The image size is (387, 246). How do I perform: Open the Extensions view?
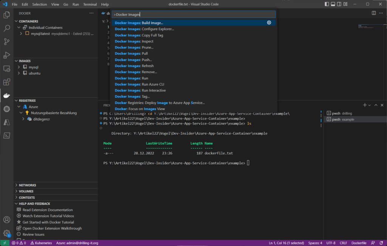(7, 82)
